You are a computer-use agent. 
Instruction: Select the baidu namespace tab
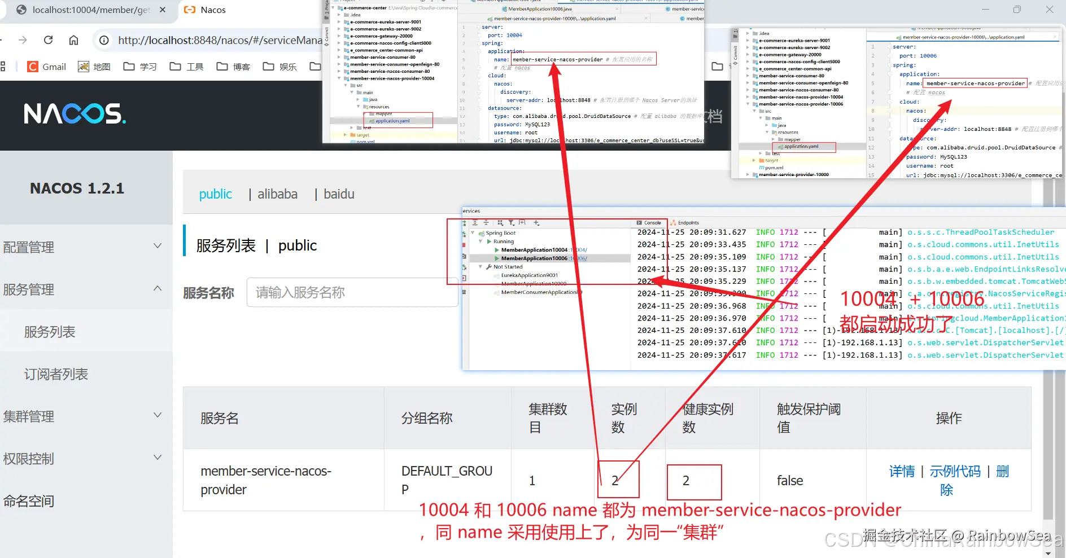point(339,194)
